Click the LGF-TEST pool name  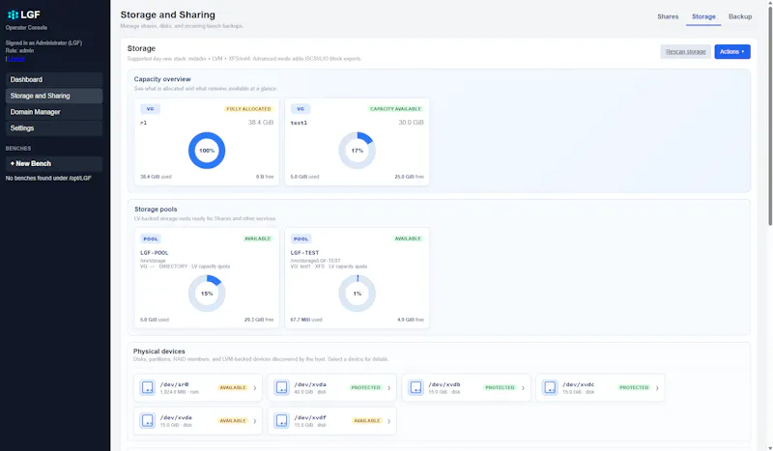304,253
